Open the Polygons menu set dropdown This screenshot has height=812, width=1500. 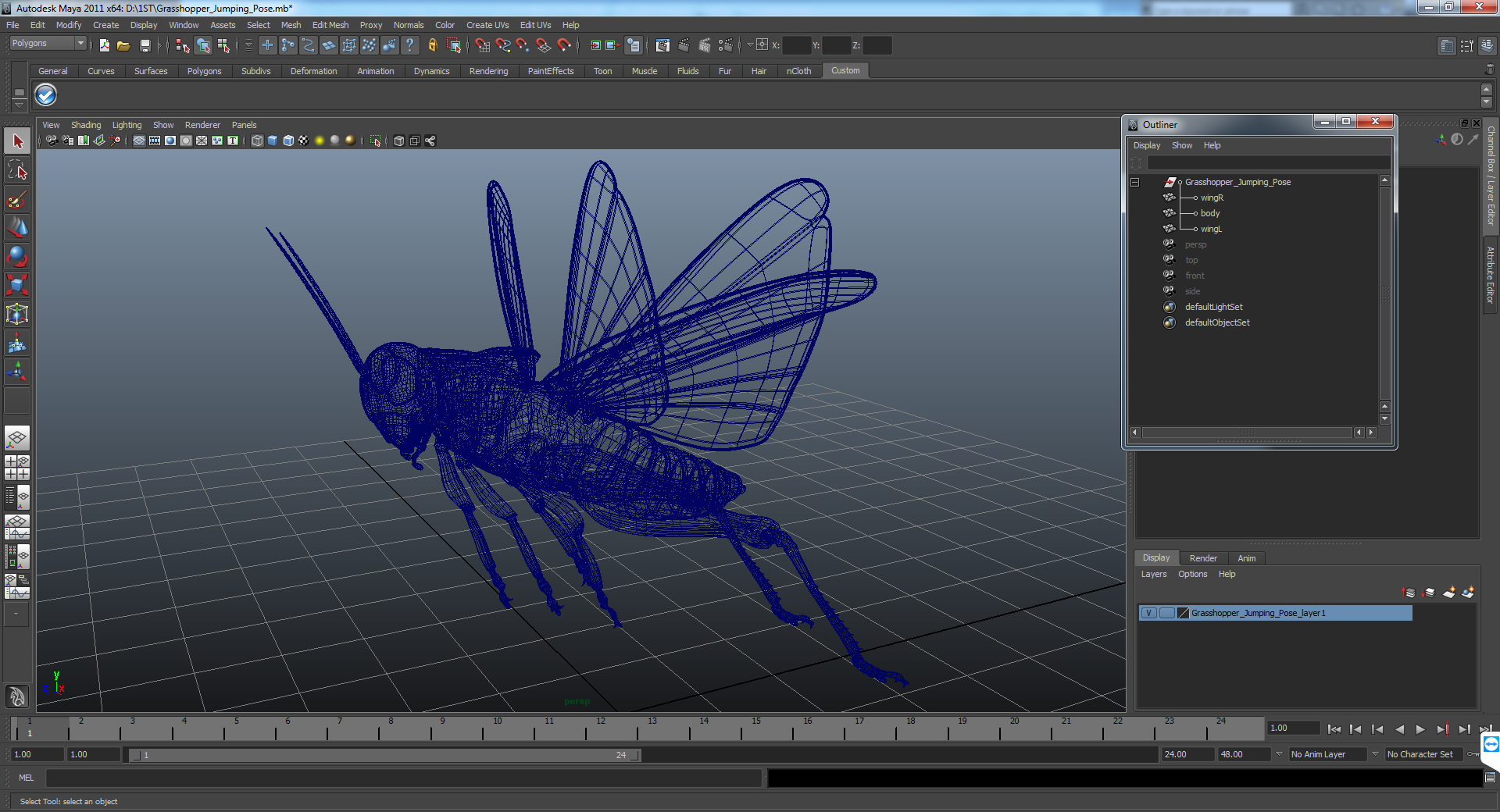coord(48,44)
